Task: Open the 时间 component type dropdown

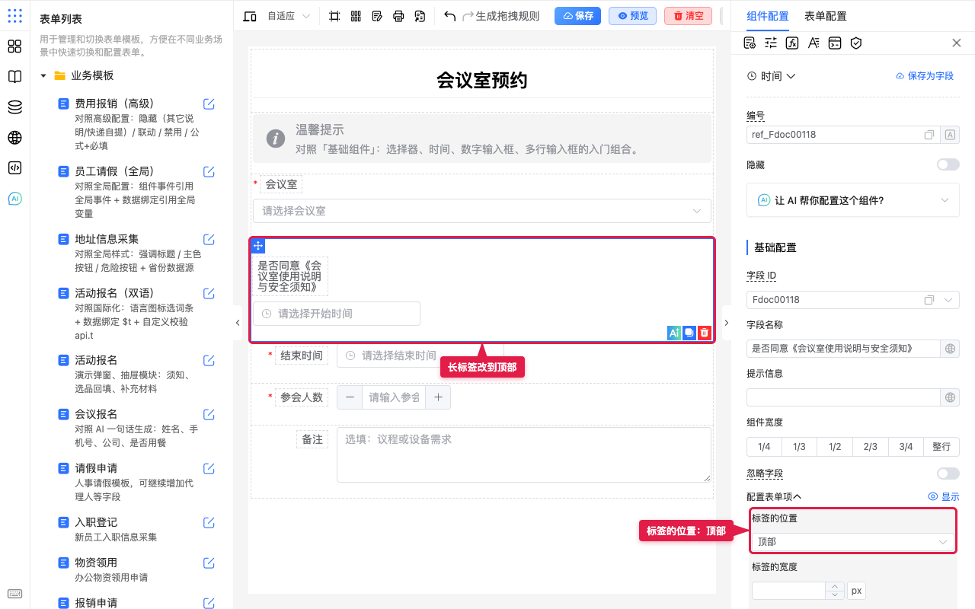Action: pyautogui.click(x=772, y=76)
